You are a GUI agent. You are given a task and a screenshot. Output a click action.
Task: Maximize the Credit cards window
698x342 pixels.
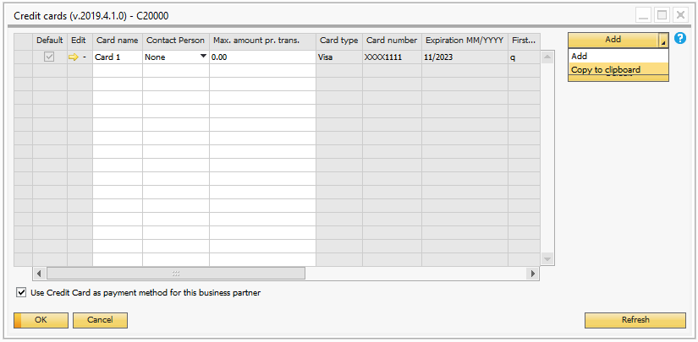pos(662,15)
